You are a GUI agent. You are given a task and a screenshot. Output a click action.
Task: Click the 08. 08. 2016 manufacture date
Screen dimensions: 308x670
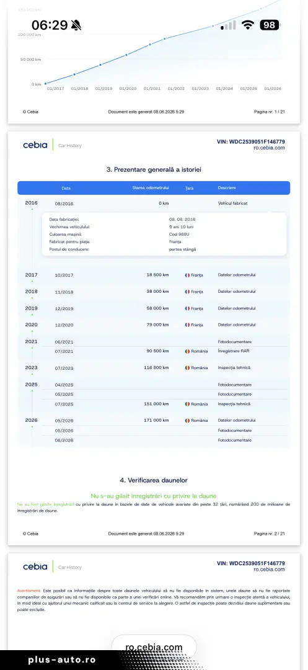(182, 219)
